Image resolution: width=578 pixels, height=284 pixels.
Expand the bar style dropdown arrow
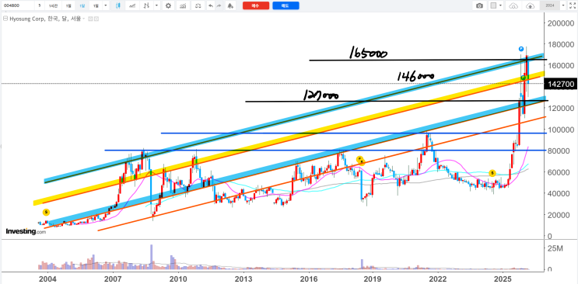pos(157,5)
